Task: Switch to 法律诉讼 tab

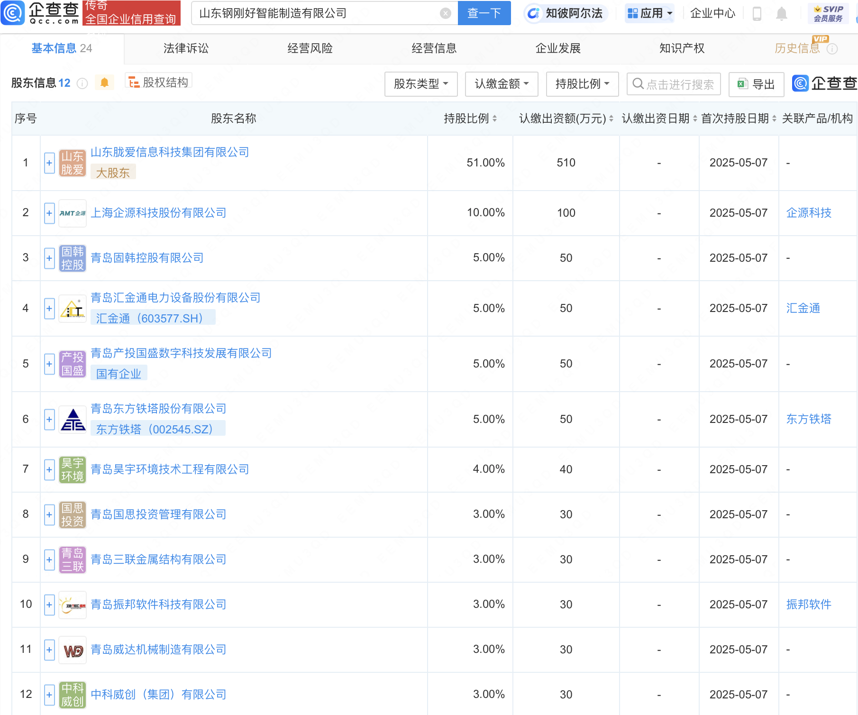Action: tap(186, 48)
